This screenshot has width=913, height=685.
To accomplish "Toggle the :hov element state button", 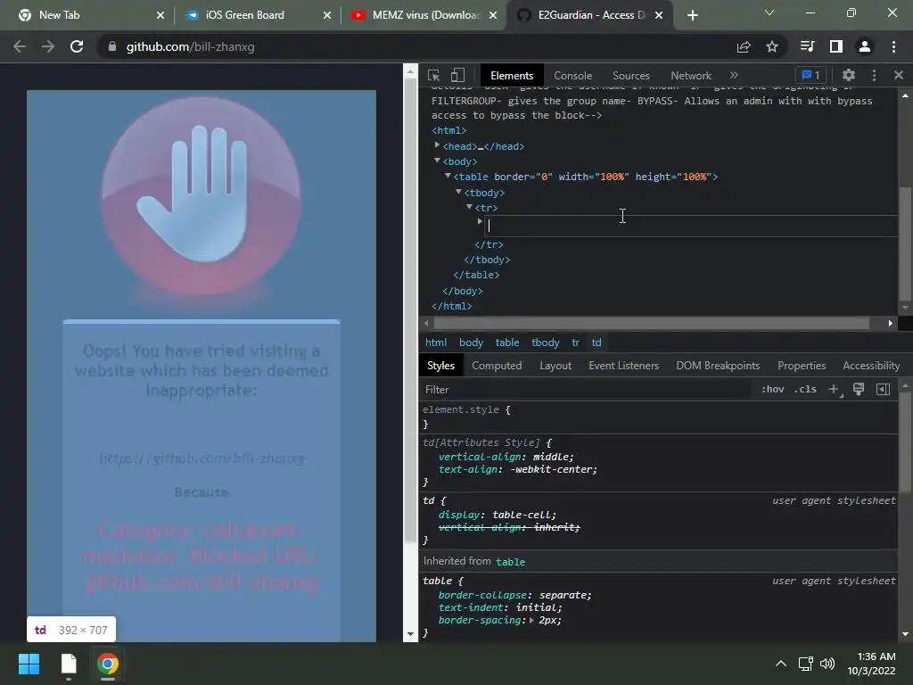I will (x=773, y=389).
